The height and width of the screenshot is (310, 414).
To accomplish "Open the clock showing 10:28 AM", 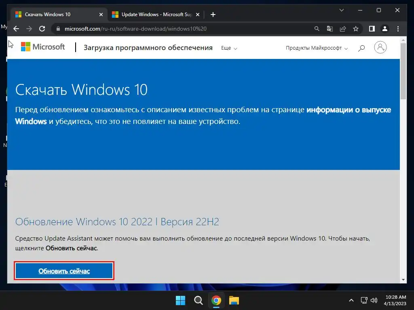I will [x=395, y=300].
